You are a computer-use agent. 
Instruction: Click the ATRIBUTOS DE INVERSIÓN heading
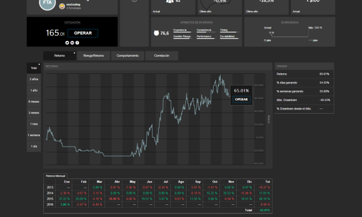[196, 23]
